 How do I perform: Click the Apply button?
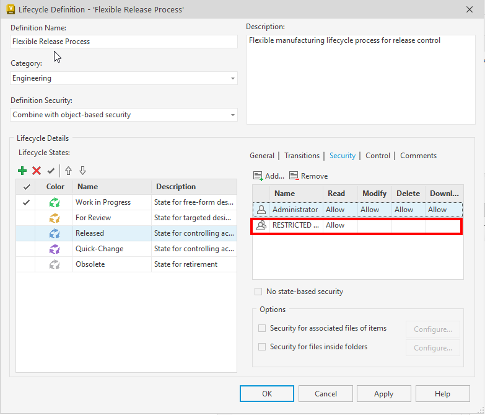pos(384,394)
